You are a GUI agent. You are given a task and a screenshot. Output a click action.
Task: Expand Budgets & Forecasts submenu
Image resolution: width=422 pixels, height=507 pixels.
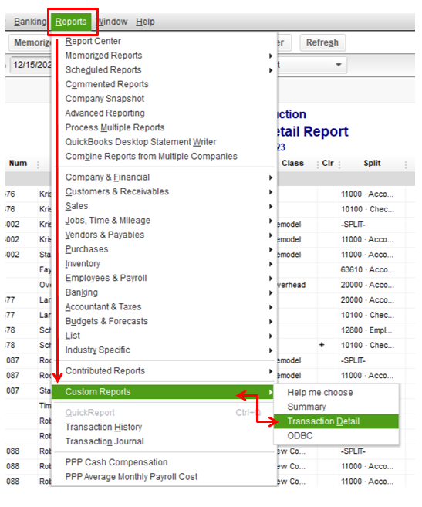pyautogui.click(x=164, y=321)
